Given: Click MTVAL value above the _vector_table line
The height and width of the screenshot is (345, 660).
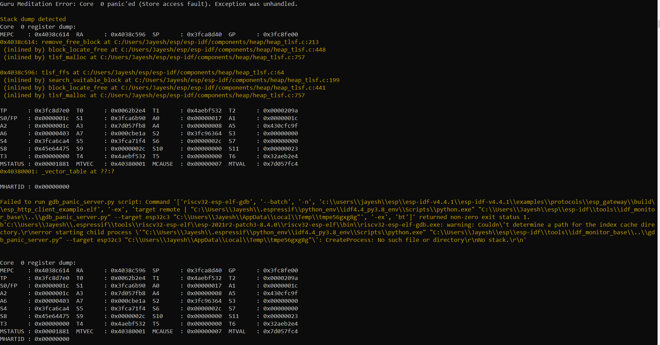Looking at the screenshot, I should pyautogui.click(x=281, y=164).
